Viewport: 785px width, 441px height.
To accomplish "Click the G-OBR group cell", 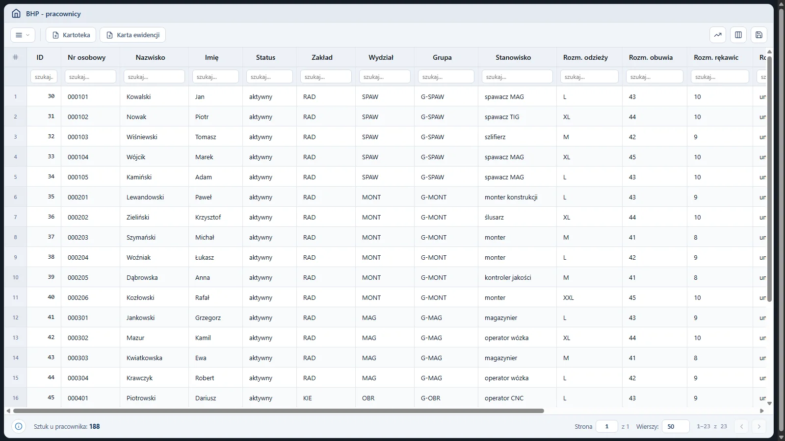I will pos(446,398).
